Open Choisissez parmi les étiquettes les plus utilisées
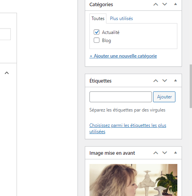The height and width of the screenshot is (196, 192). [128, 128]
